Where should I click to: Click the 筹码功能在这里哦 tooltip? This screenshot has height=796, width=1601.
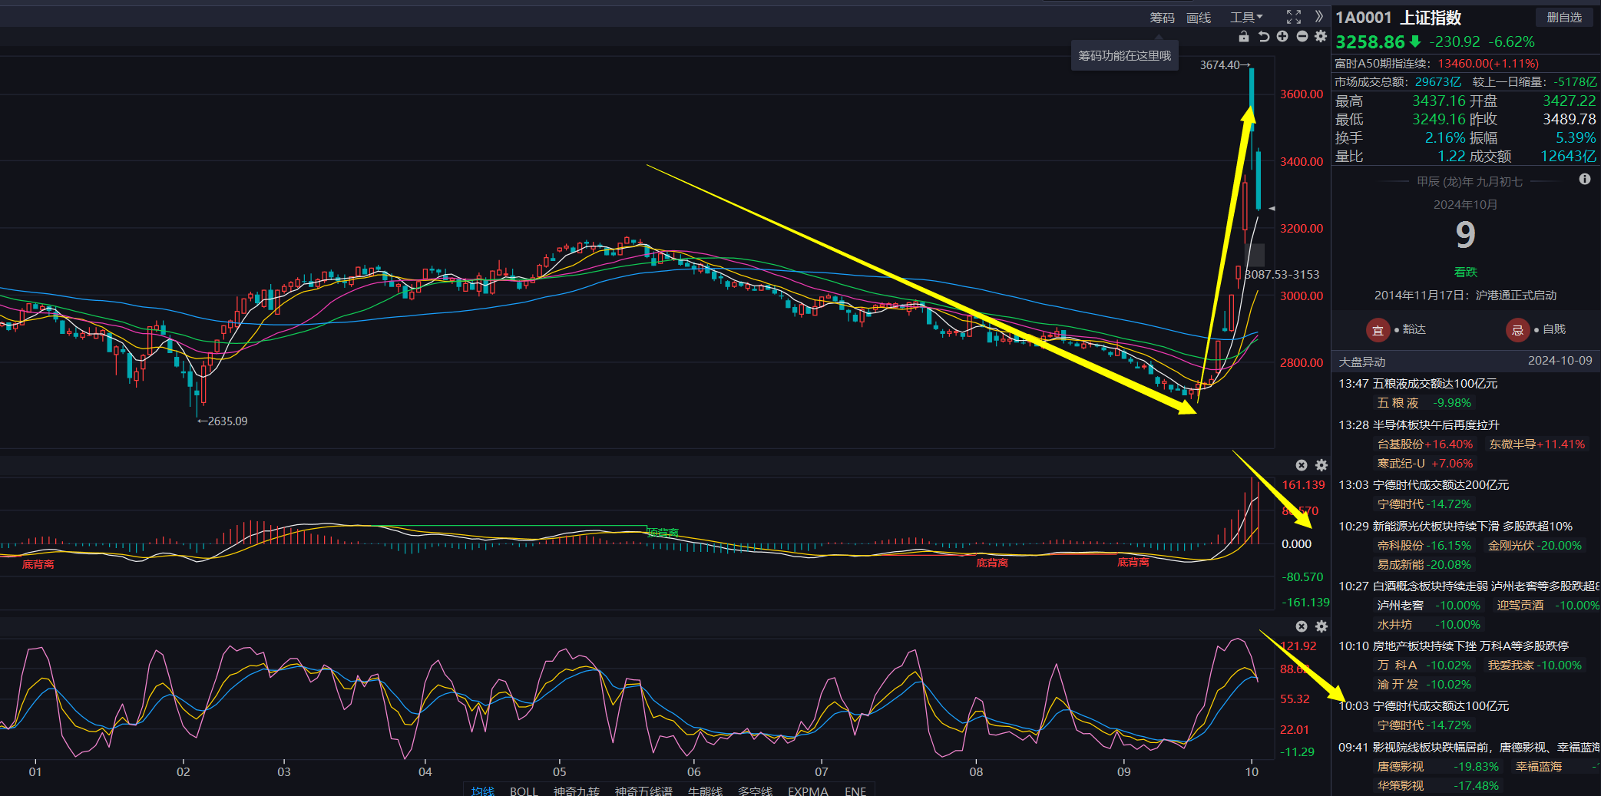click(1124, 56)
